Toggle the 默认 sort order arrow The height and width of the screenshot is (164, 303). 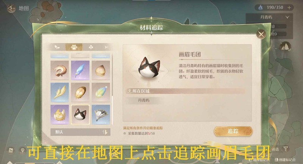(105, 132)
